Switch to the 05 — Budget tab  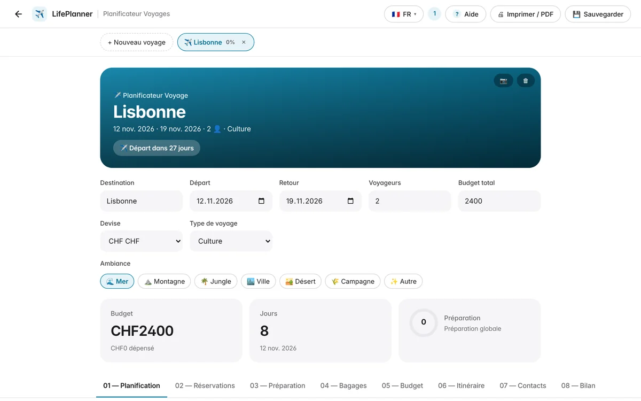(x=402, y=385)
